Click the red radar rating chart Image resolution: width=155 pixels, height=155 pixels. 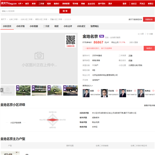pyautogui.click(x=53, y=120)
